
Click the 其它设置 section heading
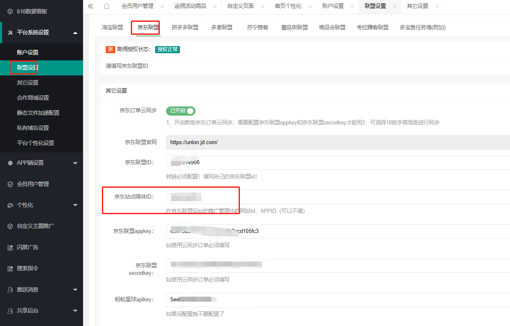[x=116, y=91]
